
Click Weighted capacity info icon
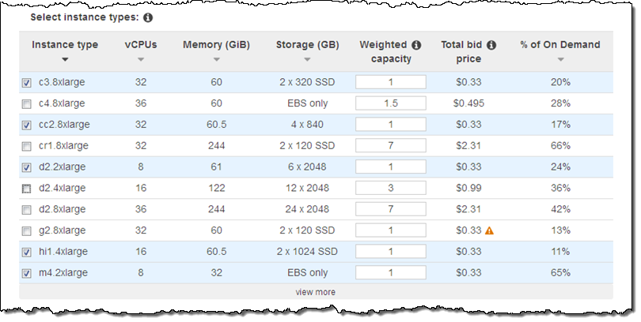416,45
